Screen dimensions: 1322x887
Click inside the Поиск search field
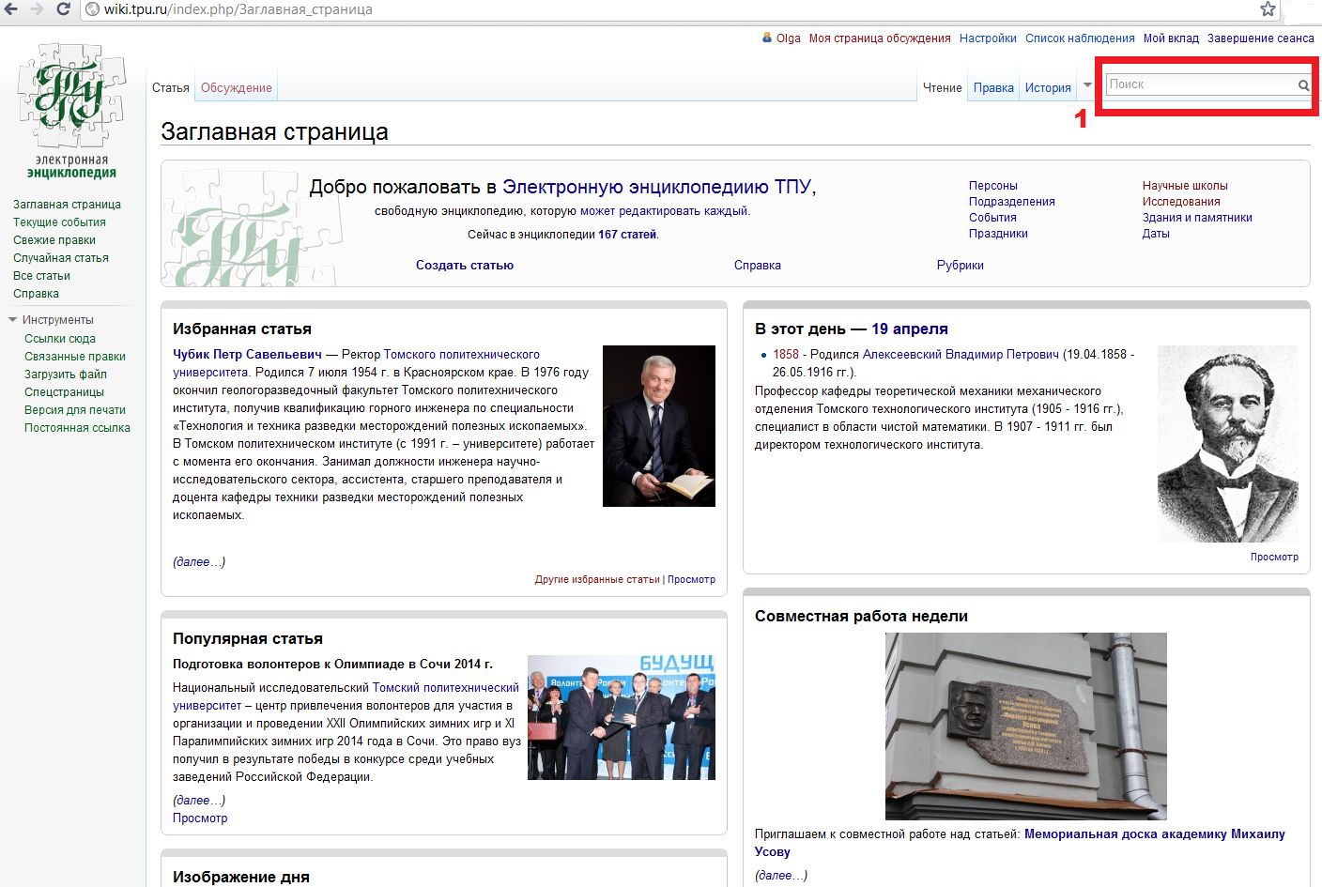[x=1202, y=84]
